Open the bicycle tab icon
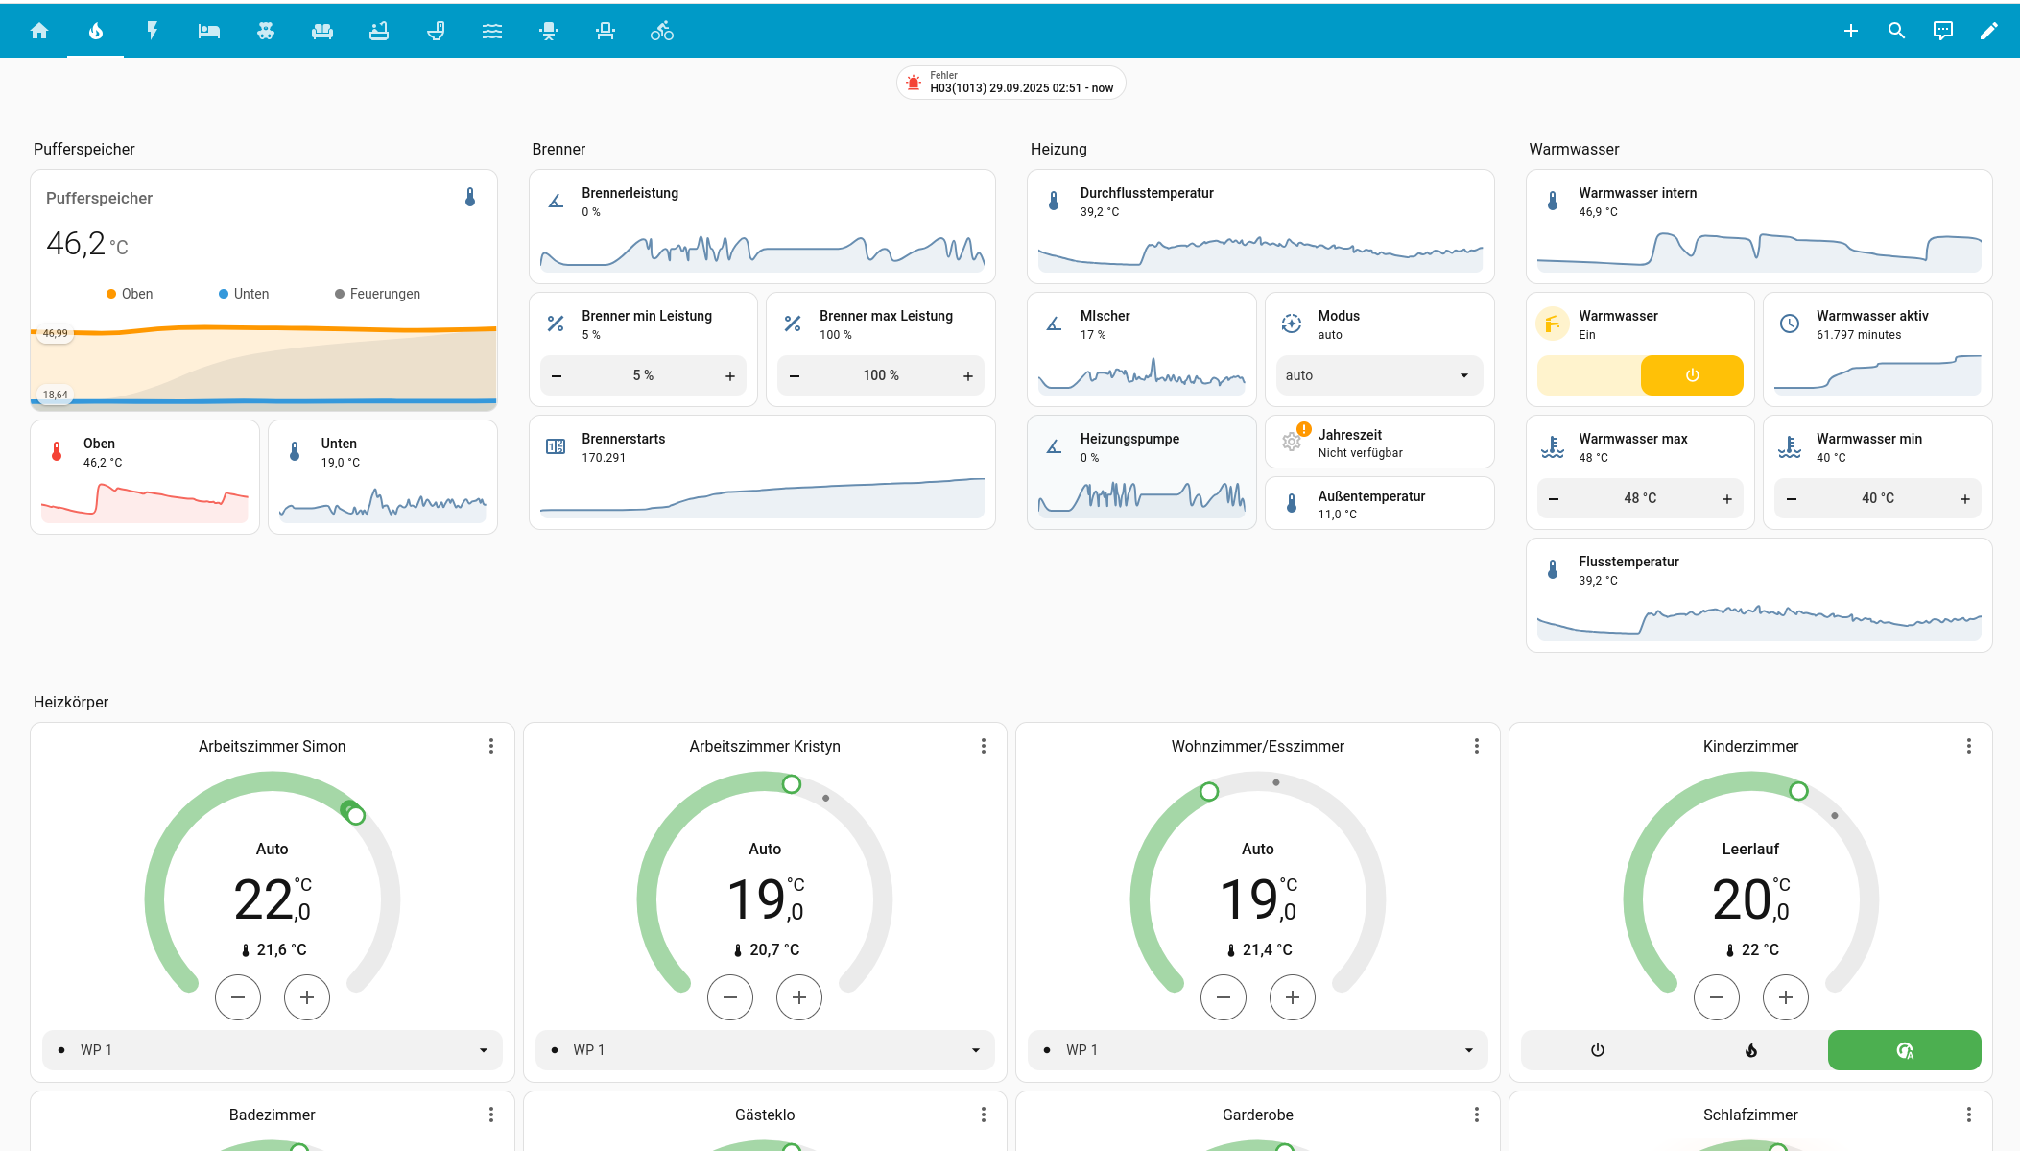The width and height of the screenshot is (2020, 1151). point(662,31)
